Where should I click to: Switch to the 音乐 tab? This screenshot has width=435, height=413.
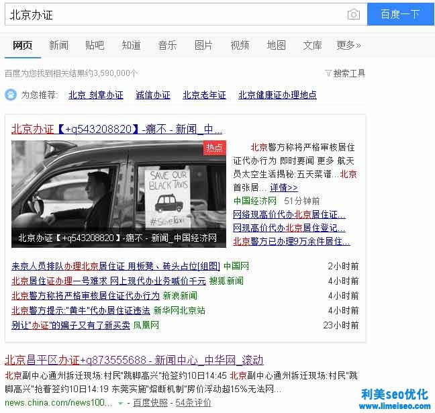[x=167, y=45]
